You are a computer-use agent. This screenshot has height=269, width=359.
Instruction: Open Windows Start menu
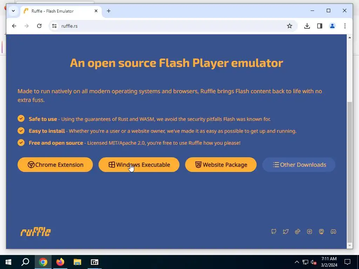[8, 262]
